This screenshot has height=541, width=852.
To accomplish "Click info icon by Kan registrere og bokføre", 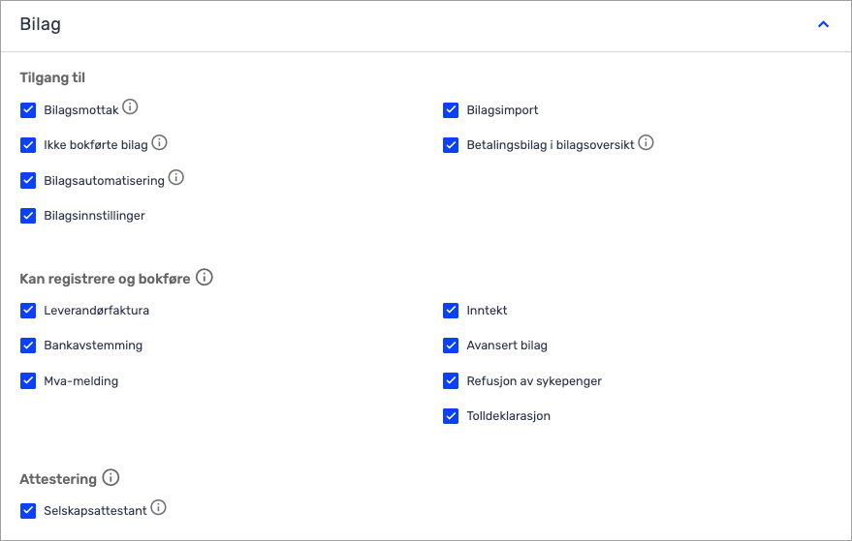I will [x=205, y=278].
